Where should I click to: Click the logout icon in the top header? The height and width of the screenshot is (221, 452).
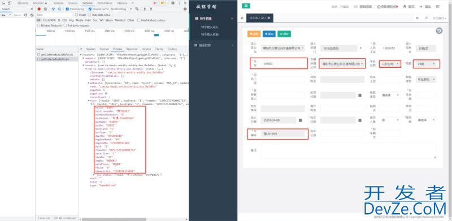[421, 6]
